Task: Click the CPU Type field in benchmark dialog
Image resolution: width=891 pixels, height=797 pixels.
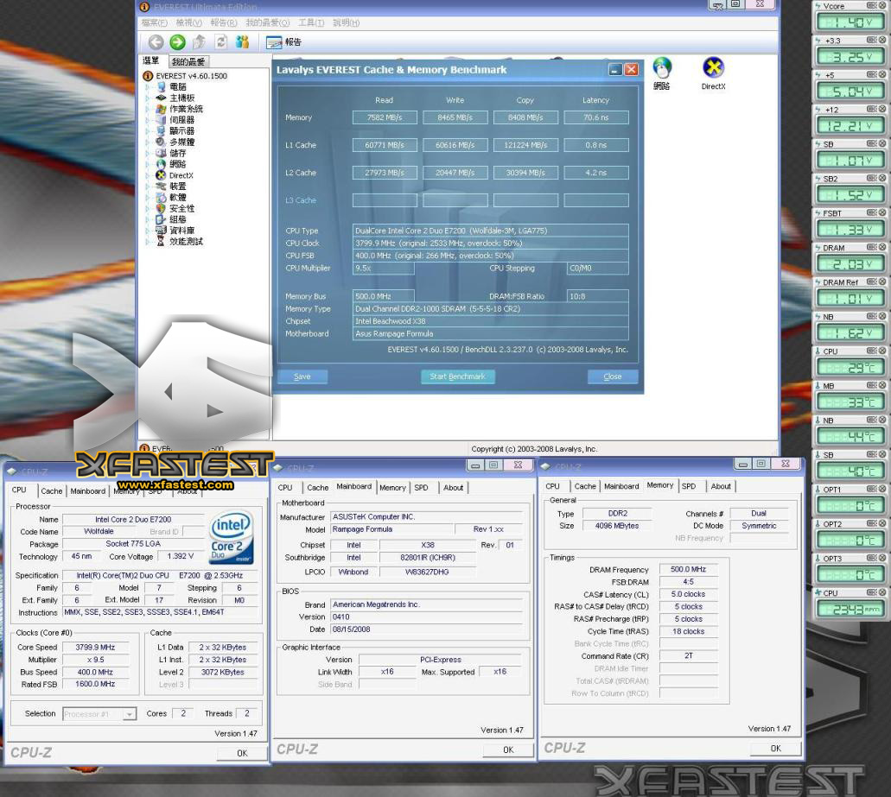Action: (490, 231)
